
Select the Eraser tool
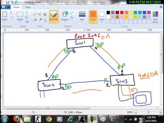[35, 20]
